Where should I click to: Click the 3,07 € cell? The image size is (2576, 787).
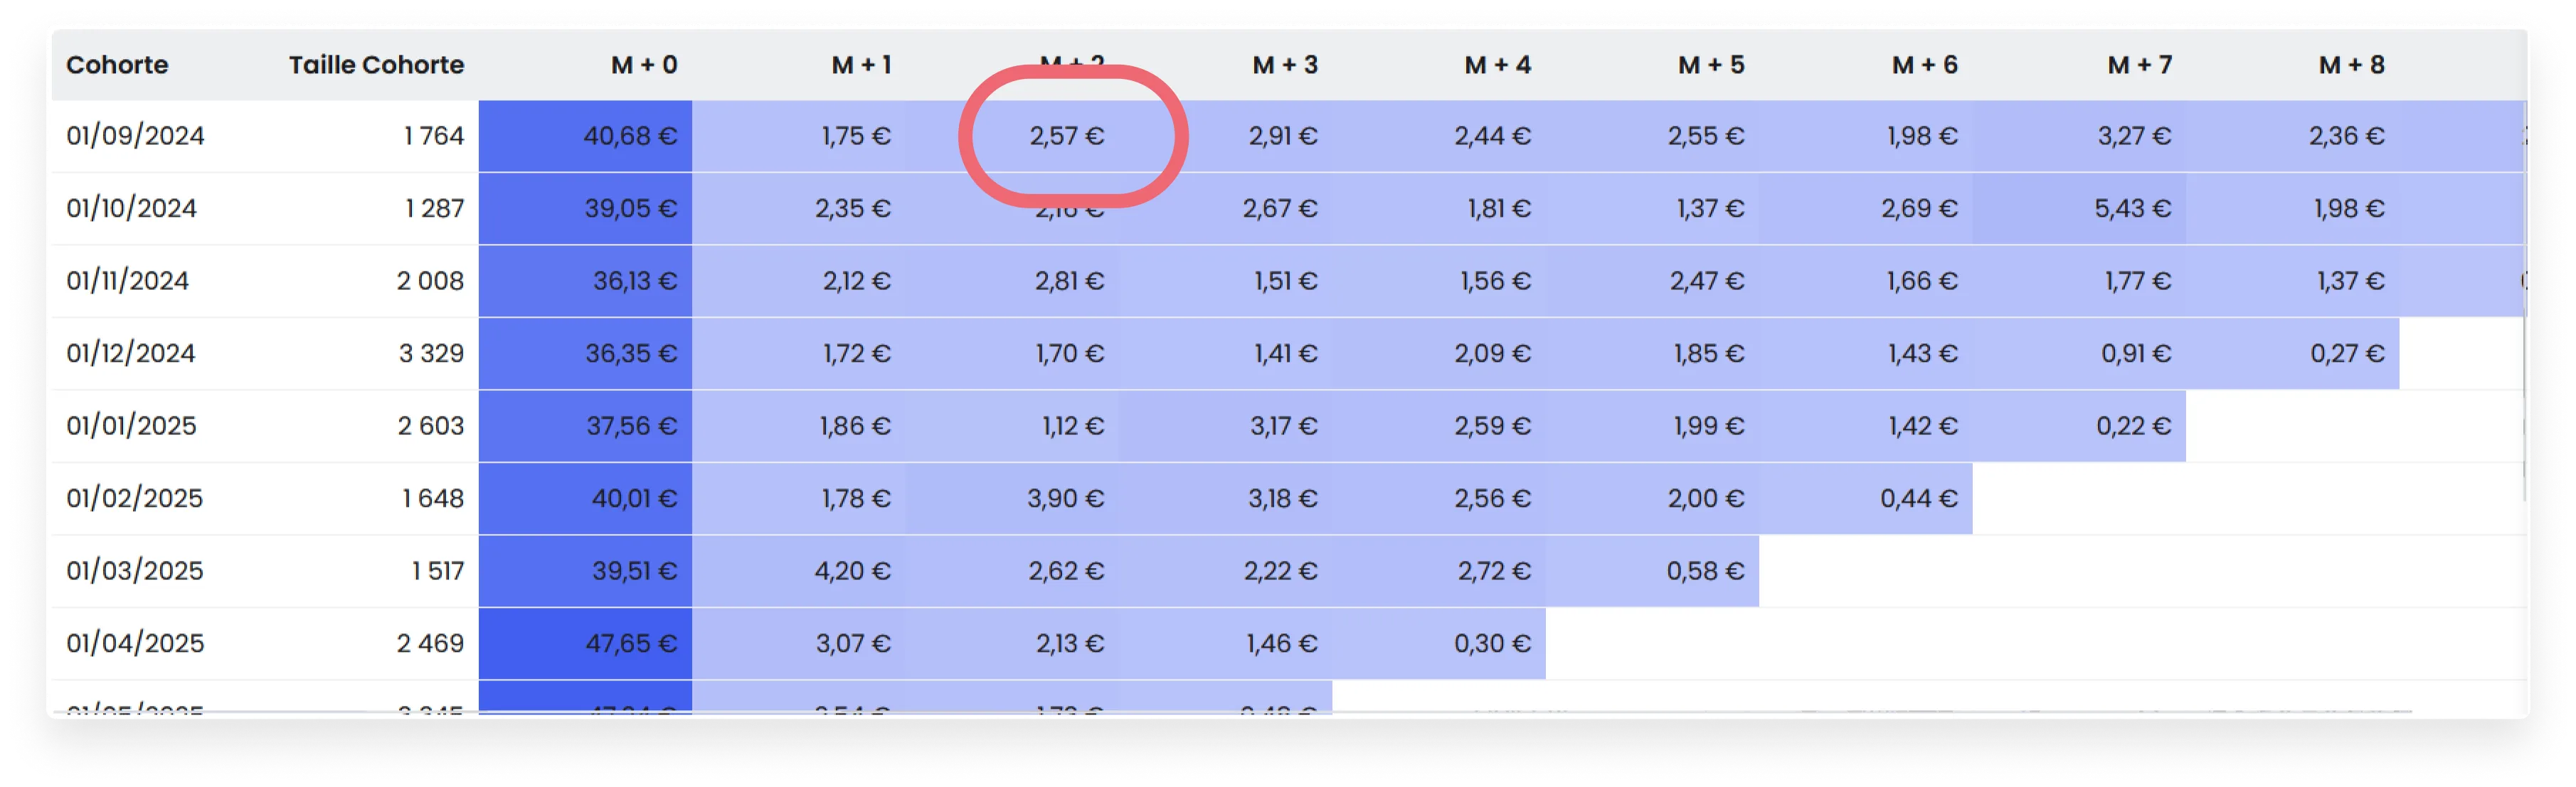[799, 643]
